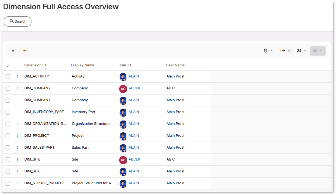
Task: Select Alain Prost name in Project row
Action: pos(175,136)
